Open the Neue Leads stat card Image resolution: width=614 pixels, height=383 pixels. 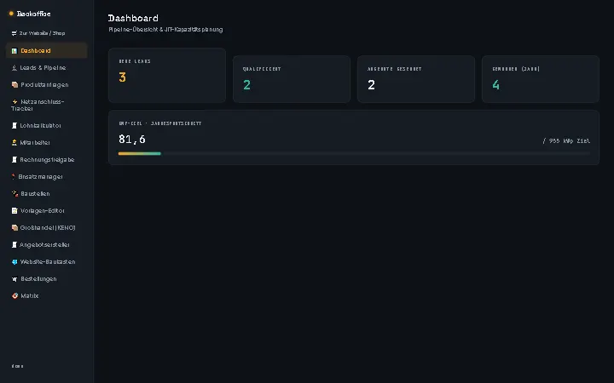tap(167, 76)
